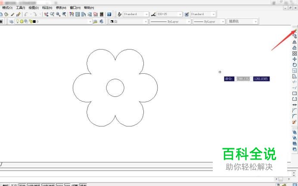Click the blue Help question mark icon

[109, 14]
